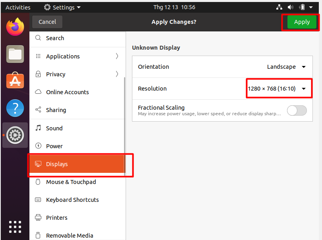Open Help from the dock

click(15, 108)
